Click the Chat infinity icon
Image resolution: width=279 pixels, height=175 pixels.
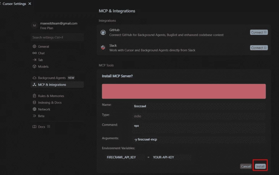tap(34, 53)
